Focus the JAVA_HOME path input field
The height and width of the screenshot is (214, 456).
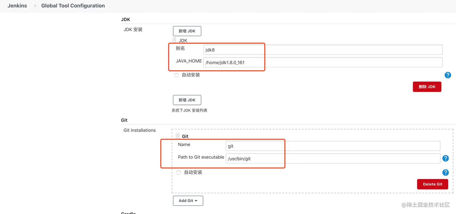[323, 62]
